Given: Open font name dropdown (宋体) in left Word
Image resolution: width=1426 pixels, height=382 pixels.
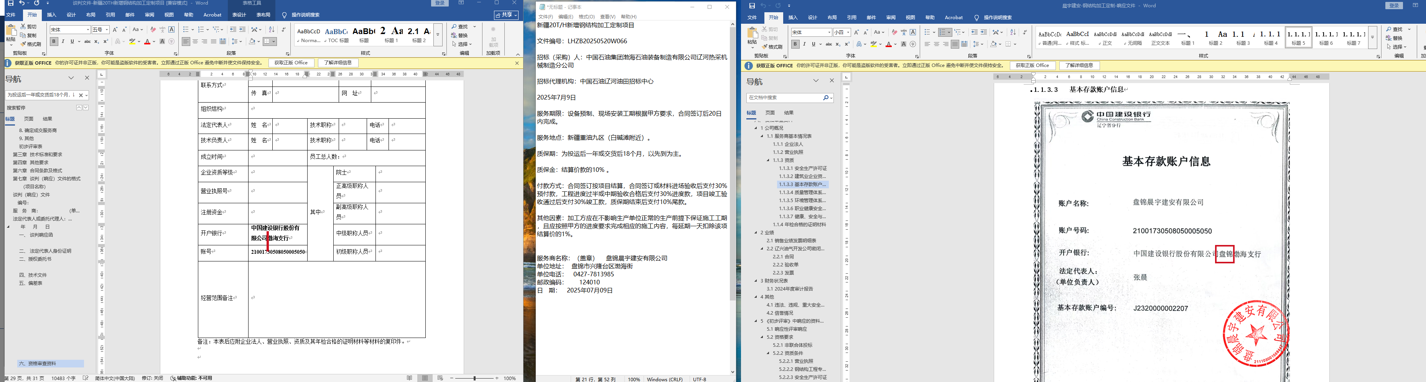Looking at the screenshot, I should 87,30.
